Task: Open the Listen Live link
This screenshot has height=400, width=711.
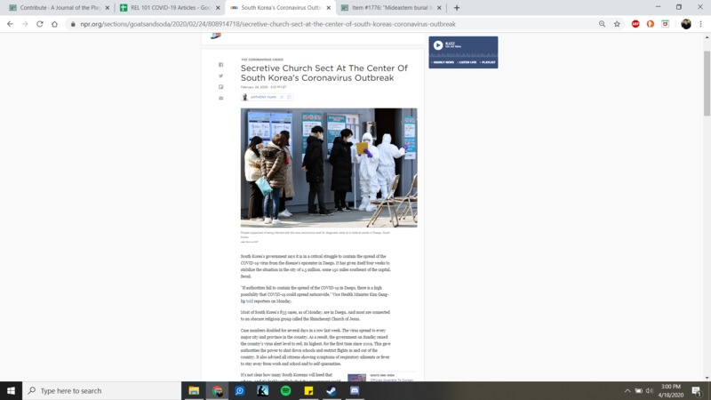Action: coord(467,62)
